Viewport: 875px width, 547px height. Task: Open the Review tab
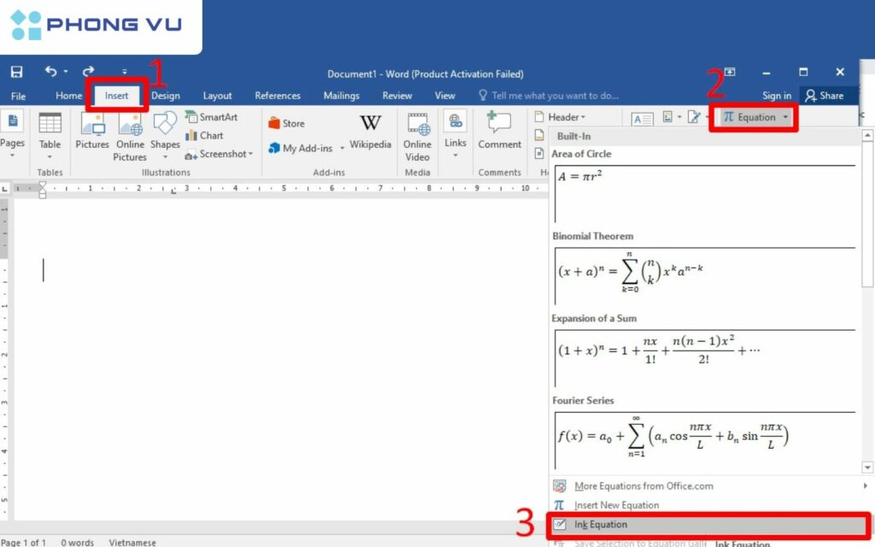click(x=396, y=95)
